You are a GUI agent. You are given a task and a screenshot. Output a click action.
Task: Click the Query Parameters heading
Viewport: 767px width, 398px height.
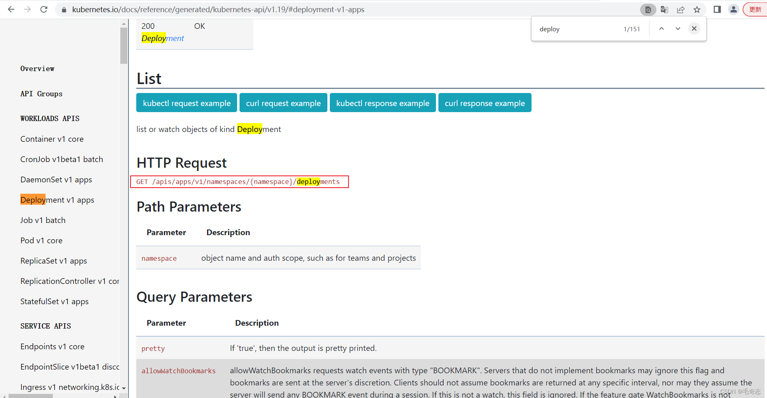pos(194,297)
